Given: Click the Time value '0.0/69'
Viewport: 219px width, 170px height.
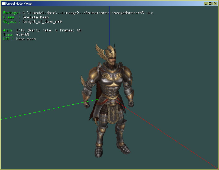Looking at the screenshot, I should click(x=23, y=34).
